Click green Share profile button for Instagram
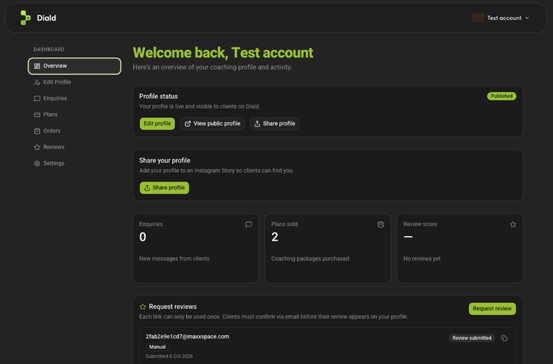553x364 pixels. [x=164, y=187]
